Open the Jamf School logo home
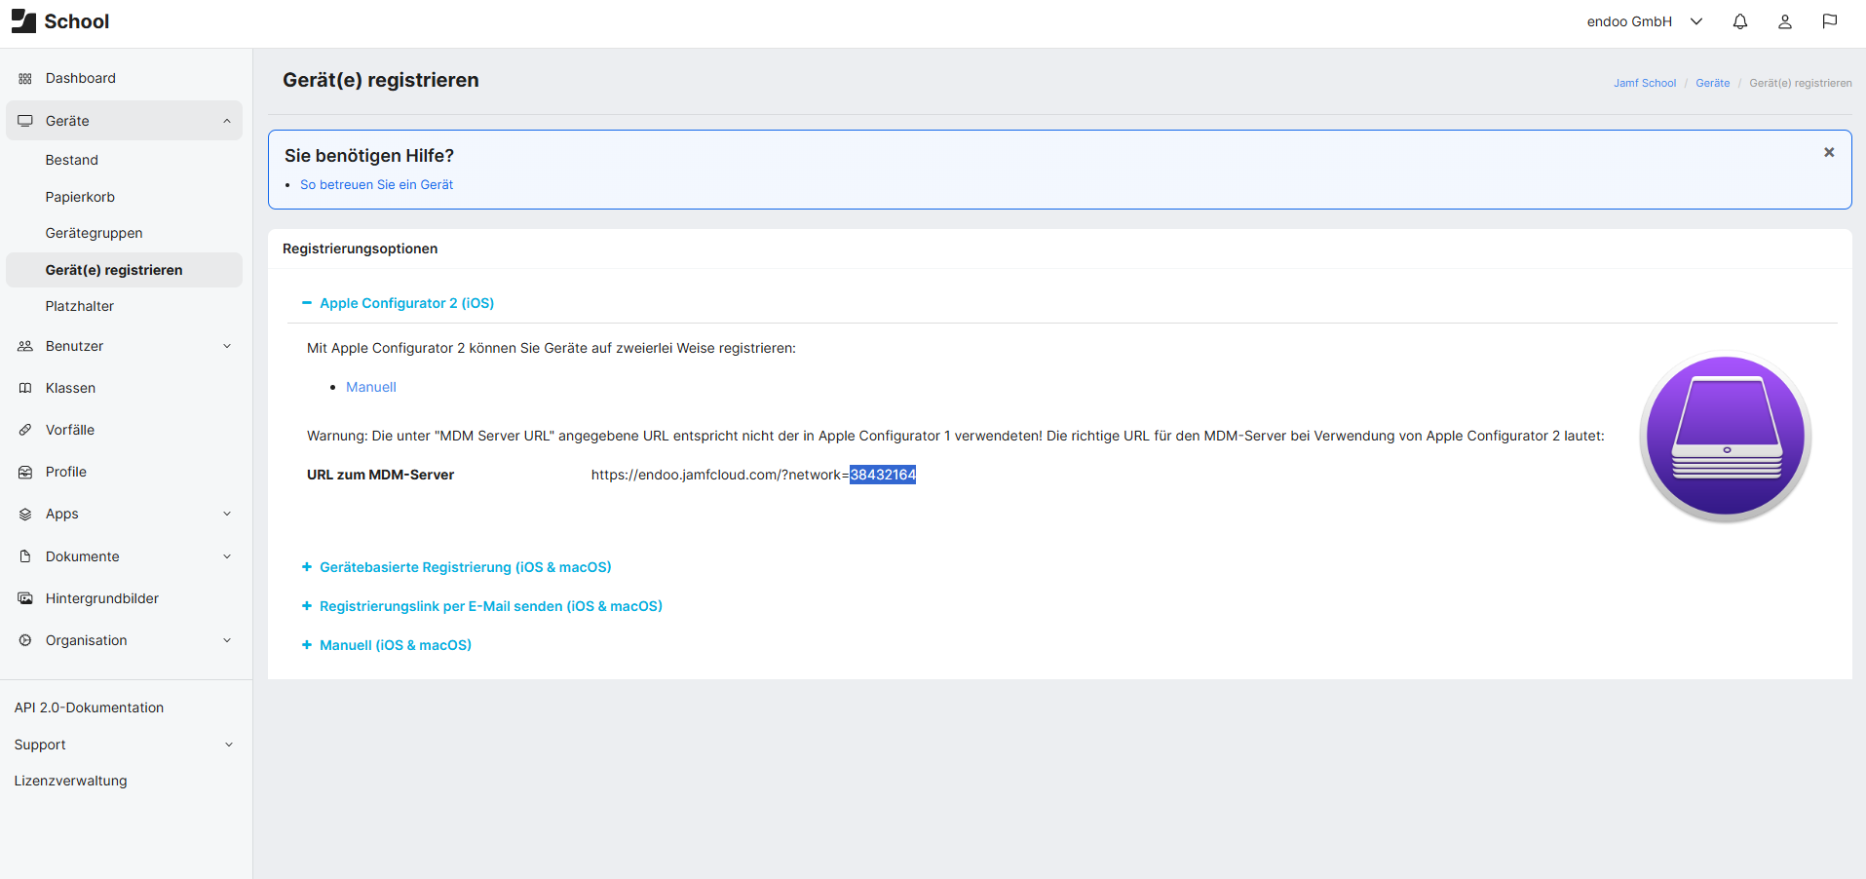The width and height of the screenshot is (1866, 879). [x=60, y=21]
